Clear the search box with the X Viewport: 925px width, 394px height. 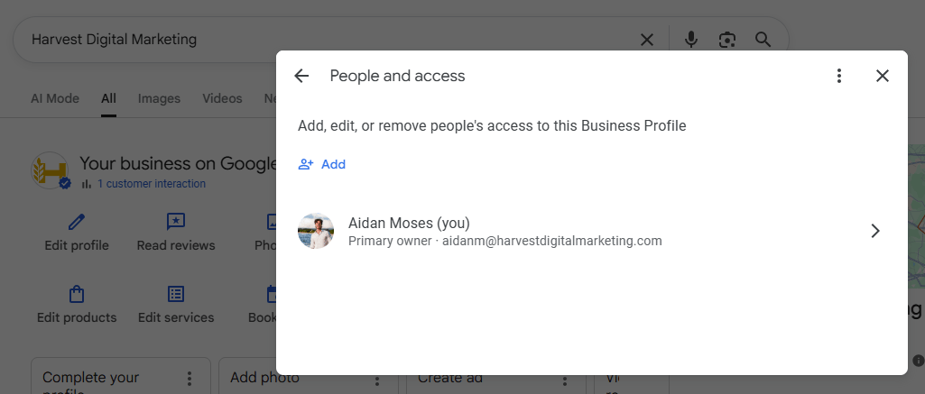[x=646, y=40]
